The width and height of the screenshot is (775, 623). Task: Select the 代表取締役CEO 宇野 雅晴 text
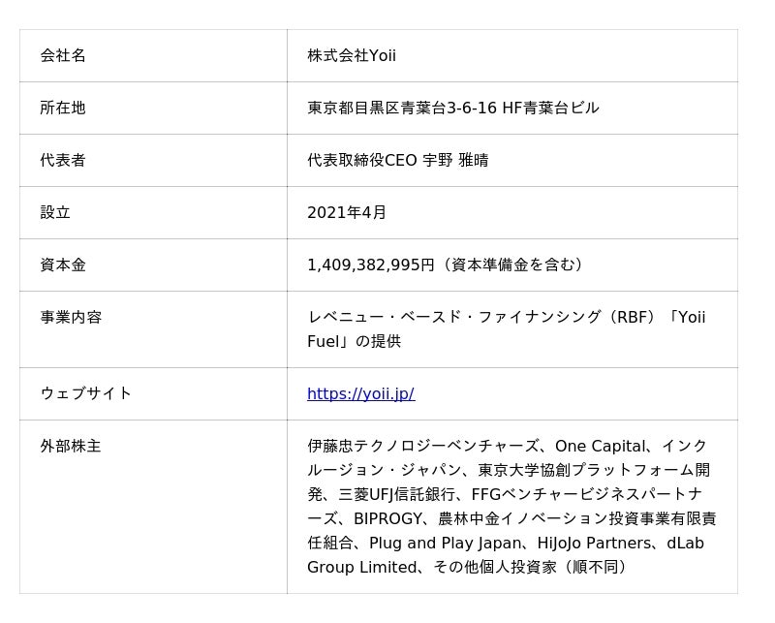tap(398, 160)
